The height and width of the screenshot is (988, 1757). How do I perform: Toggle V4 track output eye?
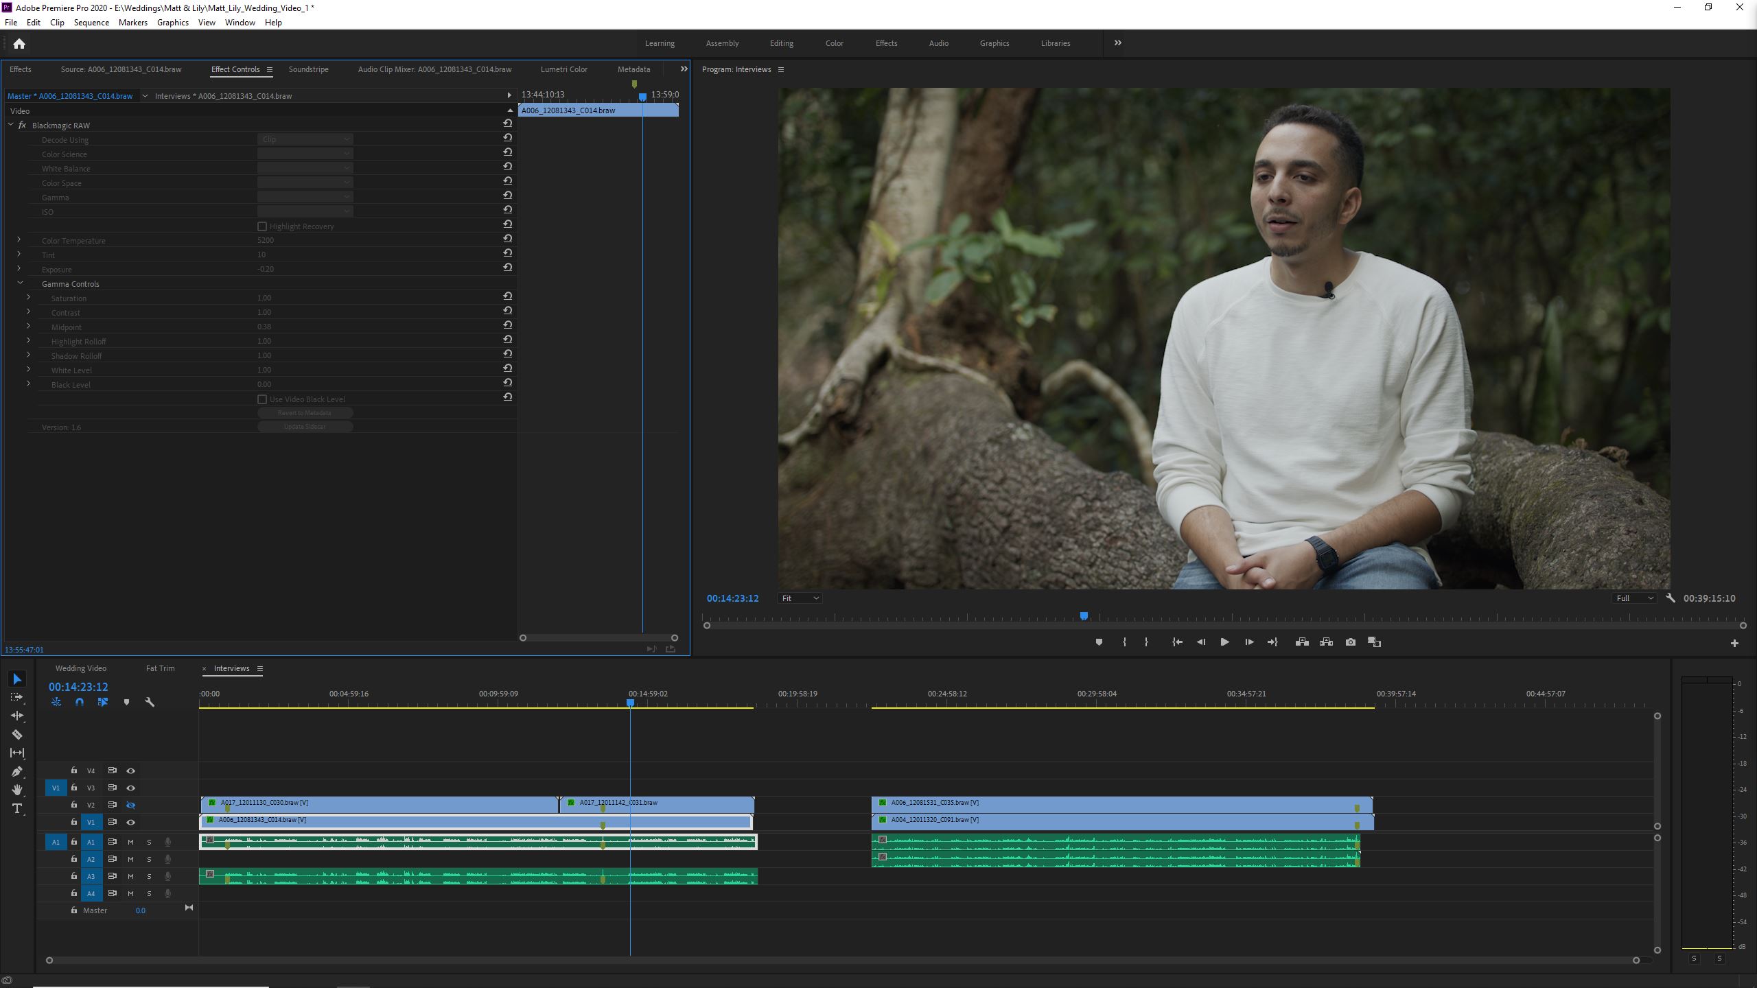tap(130, 771)
